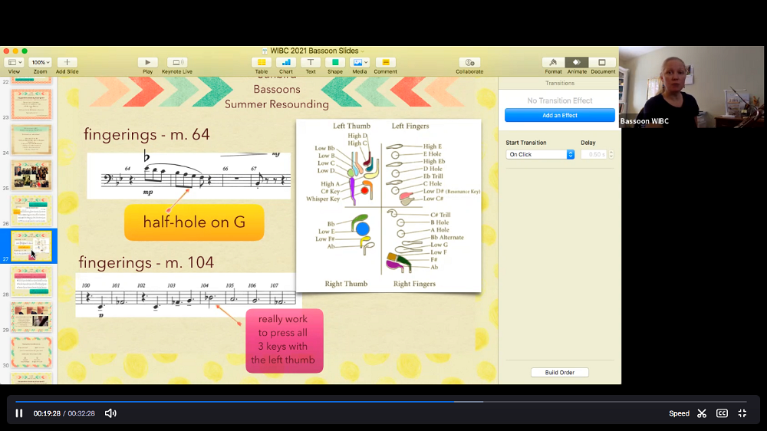Open the Media dropdown
767x431 pixels.
click(x=360, y=62)
